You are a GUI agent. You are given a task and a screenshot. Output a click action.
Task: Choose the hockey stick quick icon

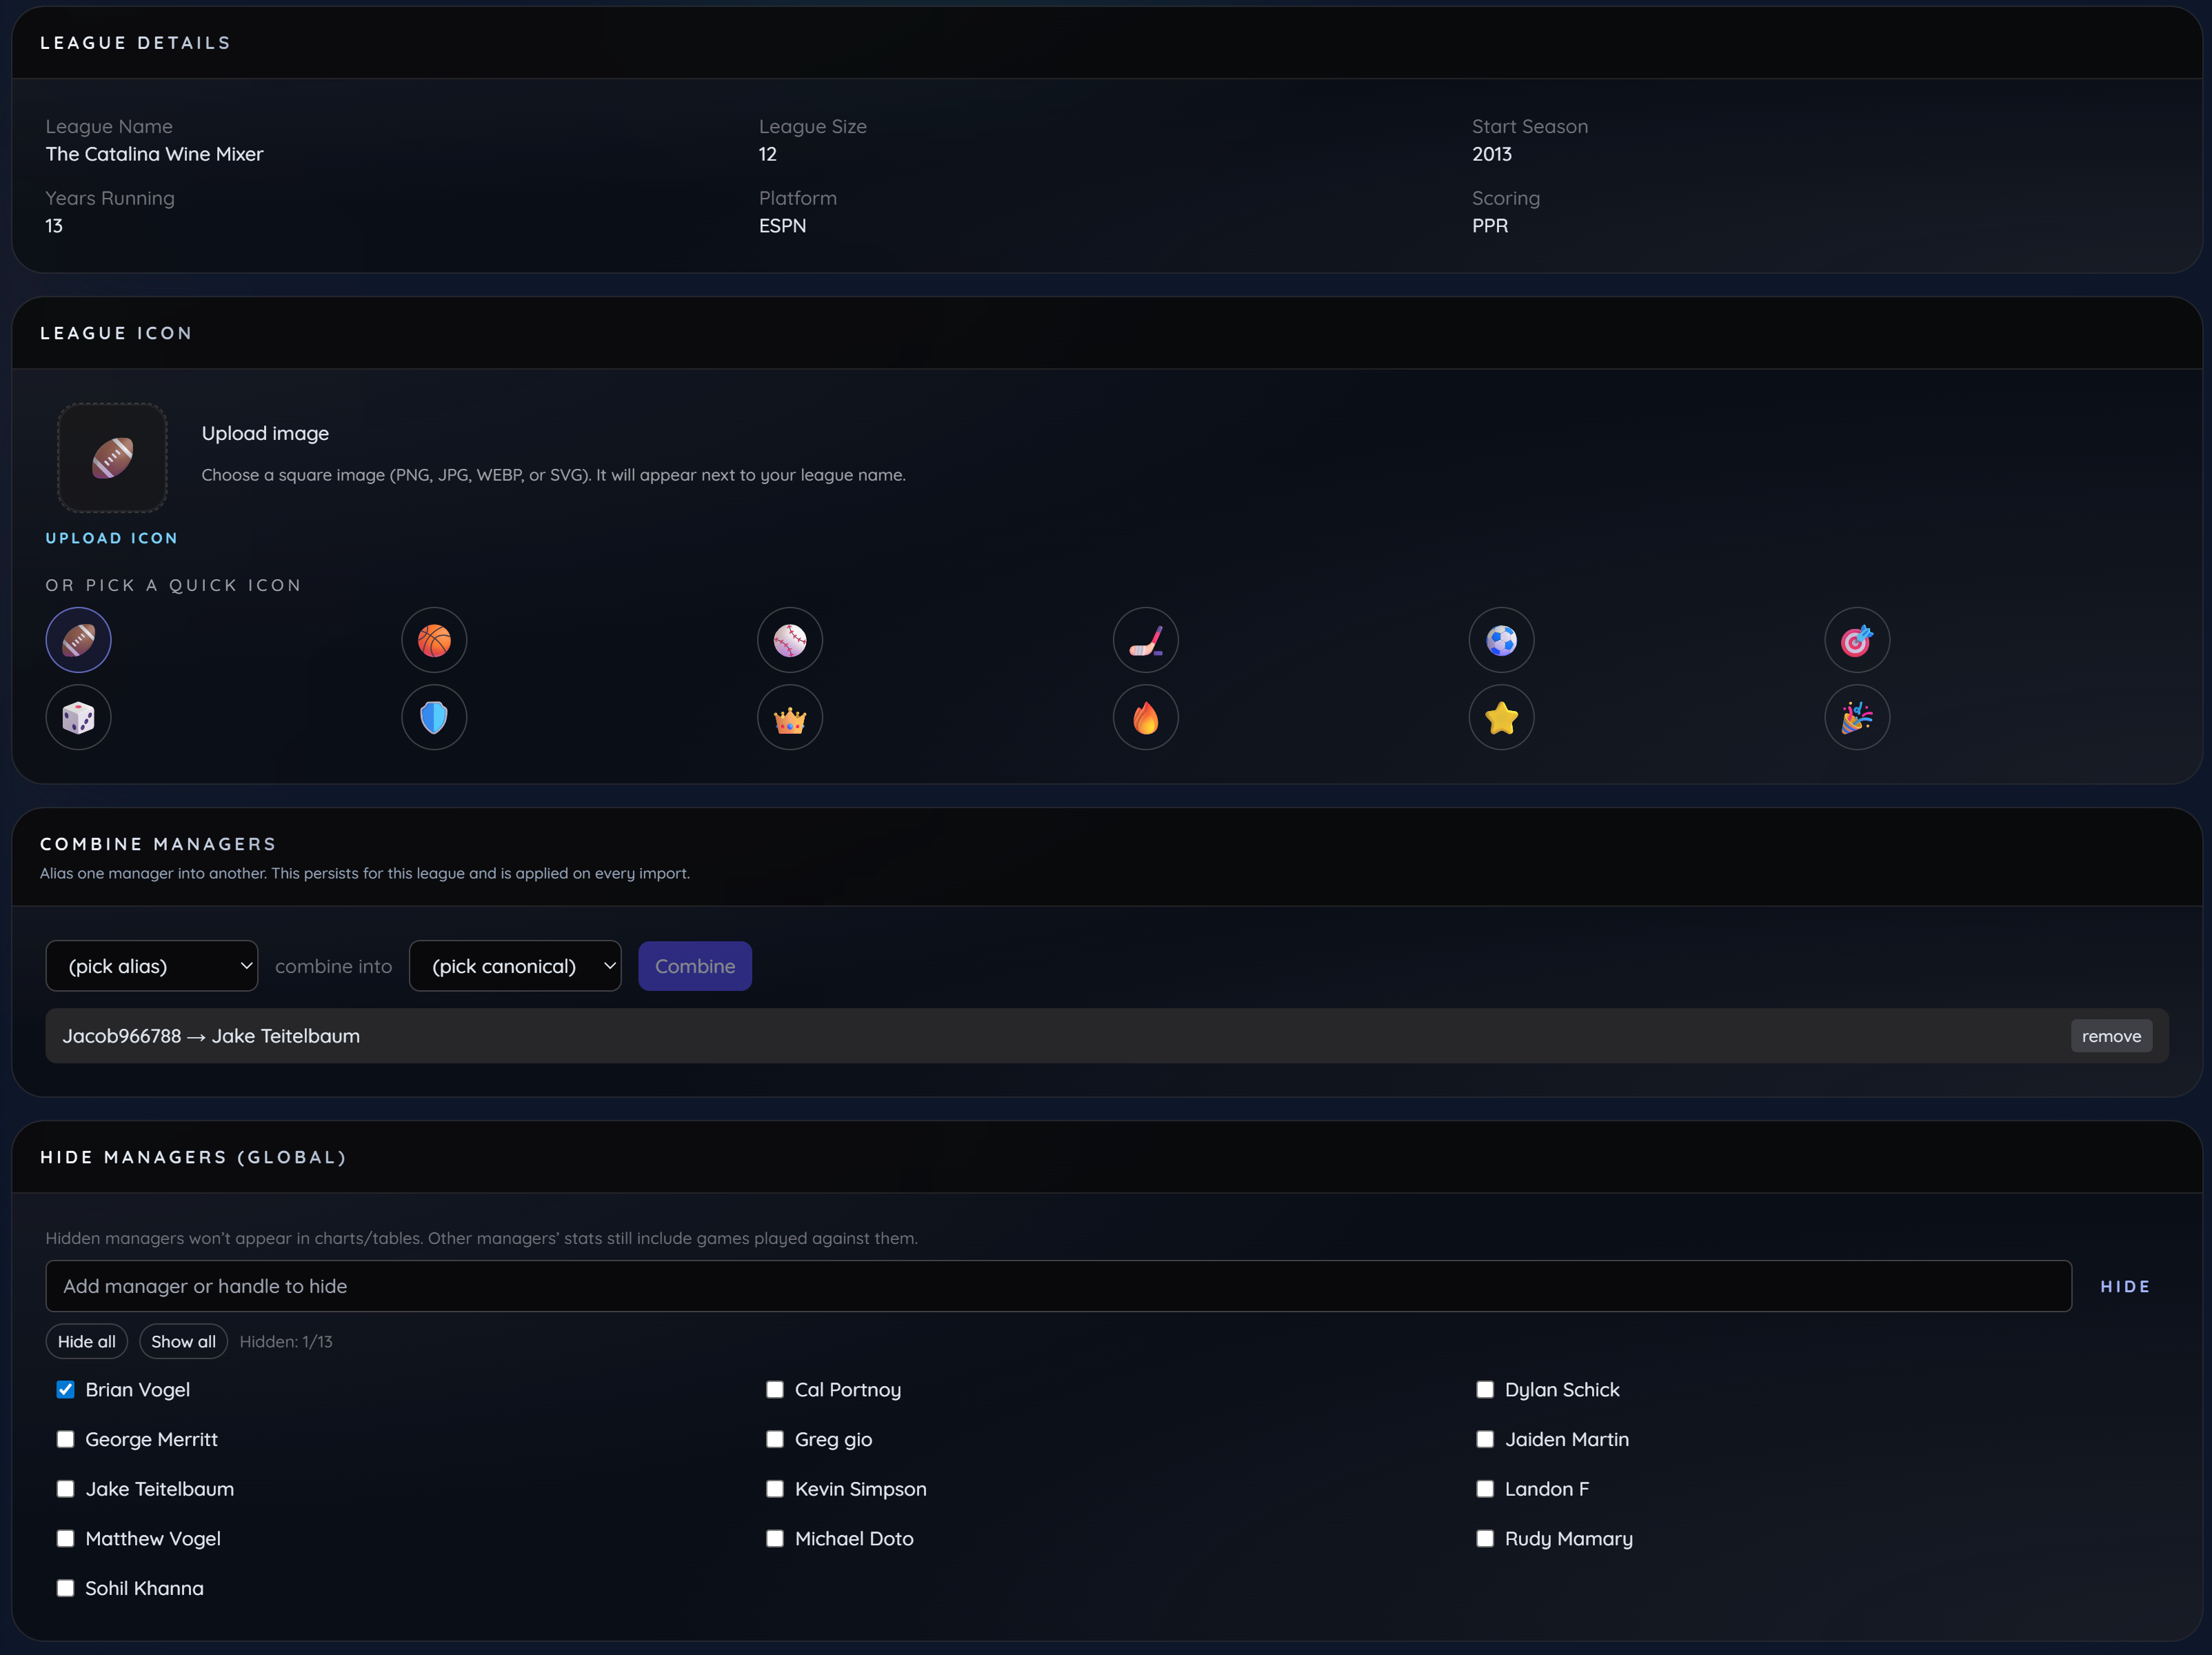[1145, 640]
